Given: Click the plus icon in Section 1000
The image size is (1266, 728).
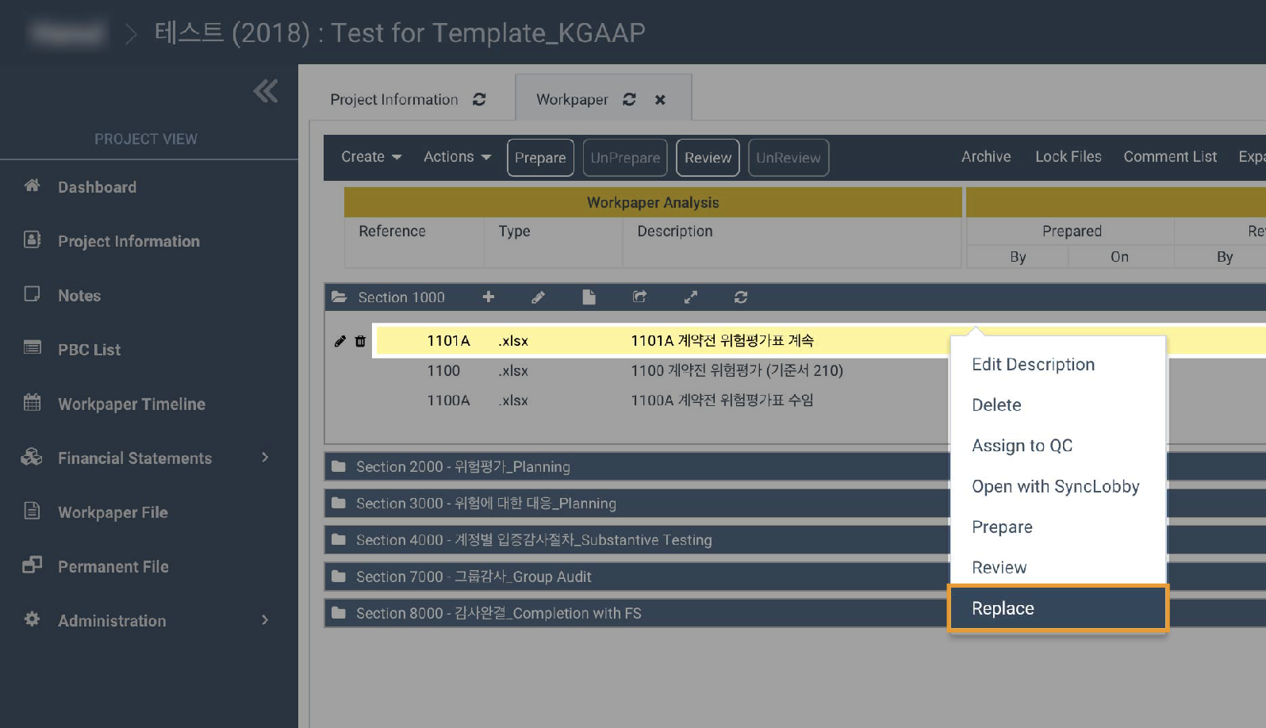Looking at the screenshot, I should [488, 297].
